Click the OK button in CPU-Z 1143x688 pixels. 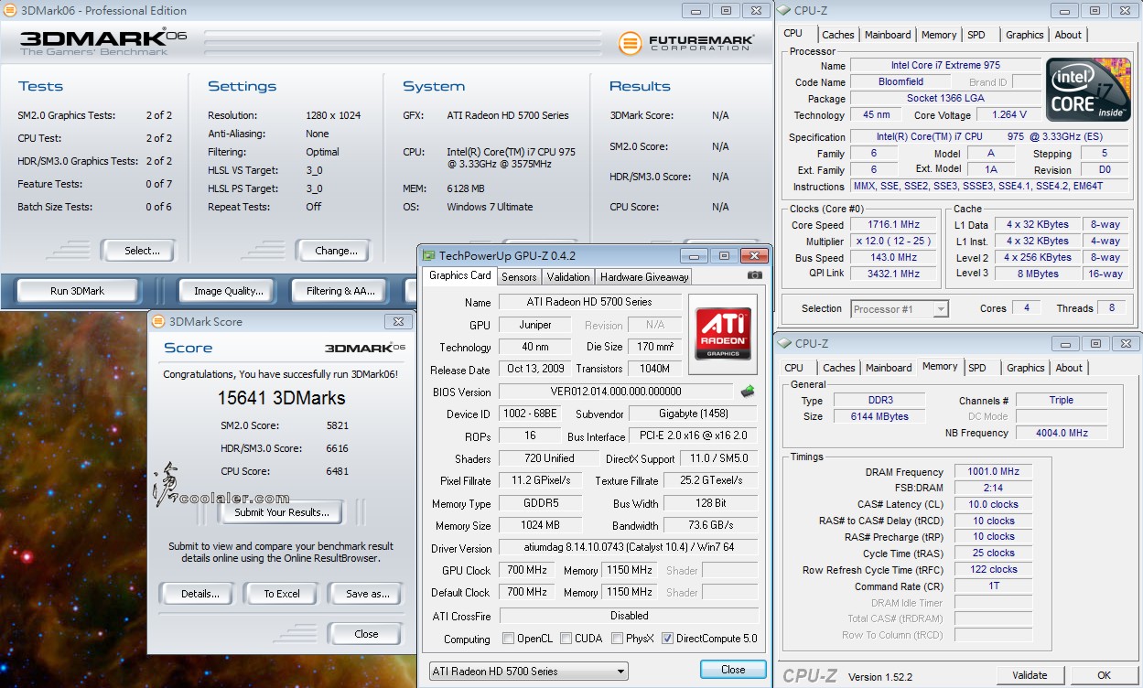[1104, 675]
